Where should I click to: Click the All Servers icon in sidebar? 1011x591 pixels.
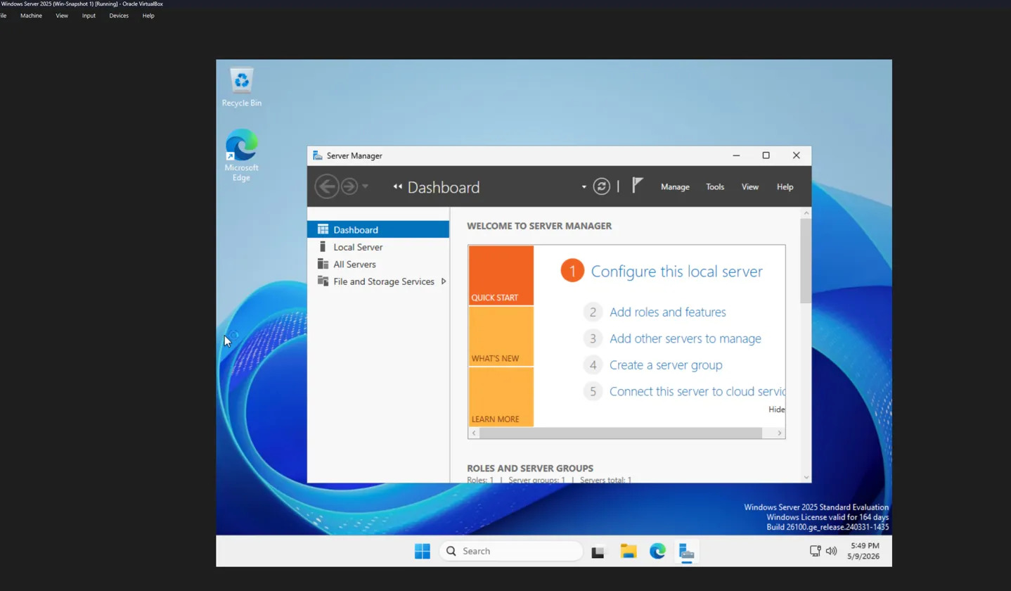click(323, 264)
